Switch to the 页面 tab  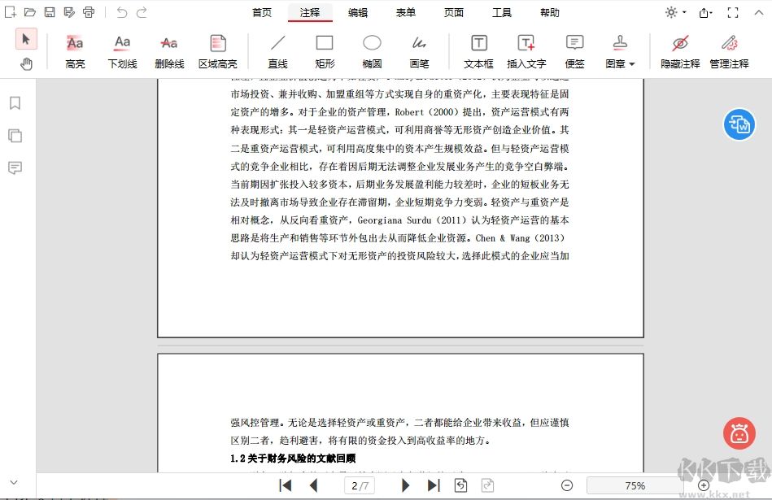454,12
